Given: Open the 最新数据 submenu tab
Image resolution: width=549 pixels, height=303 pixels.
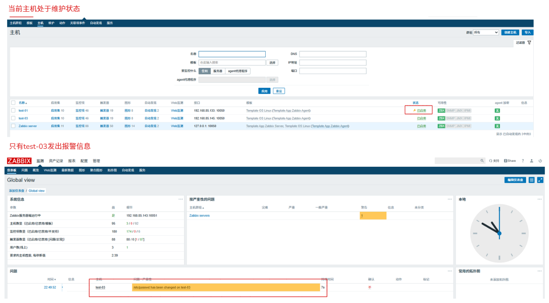Looking at the screenshot, I should click(x=68, y=170).
